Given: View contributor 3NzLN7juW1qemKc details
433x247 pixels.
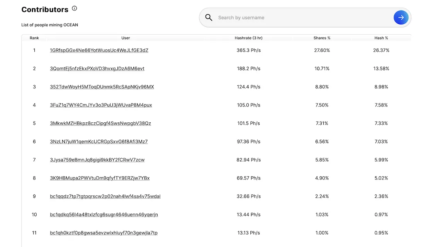Looking at the screenshot, I should point(99,142).
